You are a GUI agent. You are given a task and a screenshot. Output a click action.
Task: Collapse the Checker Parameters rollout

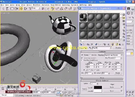(x=102, y=80)
